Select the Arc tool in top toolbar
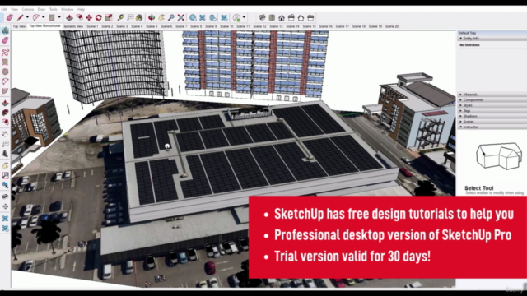 (x=36, y=17)
